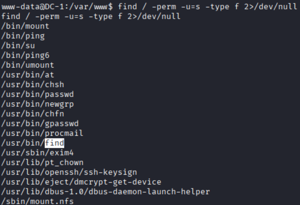Select the /usr/bin/procmail line
Image resolution: width=300 pixels, height=205 pixels.
click(36, 133)
